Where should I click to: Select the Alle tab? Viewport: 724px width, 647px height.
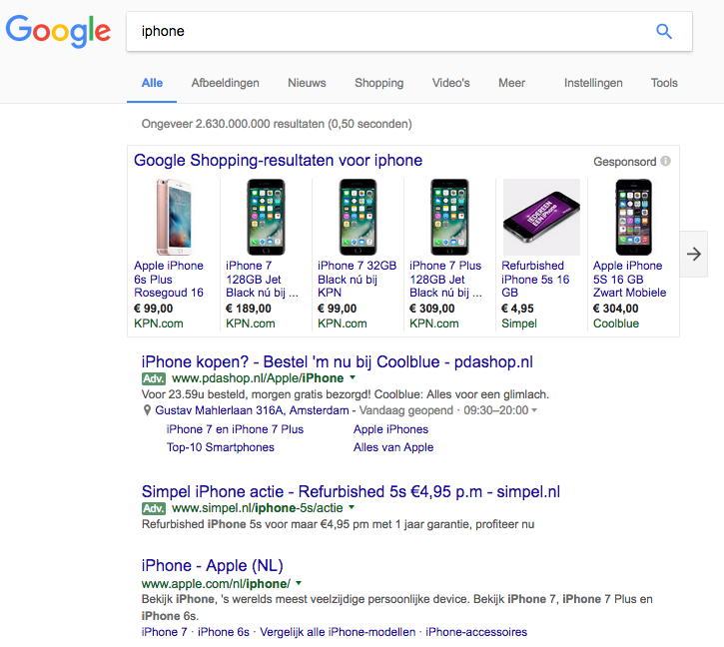coord(152,83)
